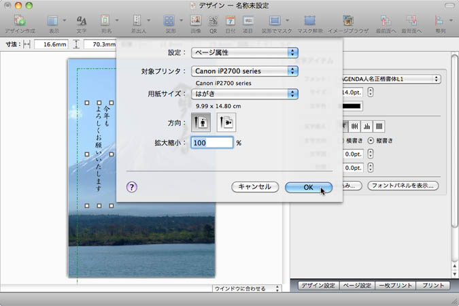Screen dimensions: 459x306
Task: Open the イメージブラウザ image browser
Action: coord(348,21)
